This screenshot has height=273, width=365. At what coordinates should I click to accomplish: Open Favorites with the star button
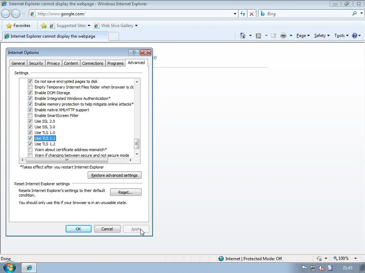click(19, 26)
